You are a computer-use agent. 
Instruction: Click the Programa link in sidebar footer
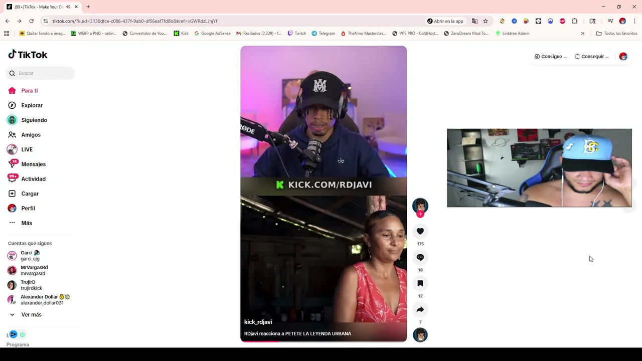click(x=18, y=344)
